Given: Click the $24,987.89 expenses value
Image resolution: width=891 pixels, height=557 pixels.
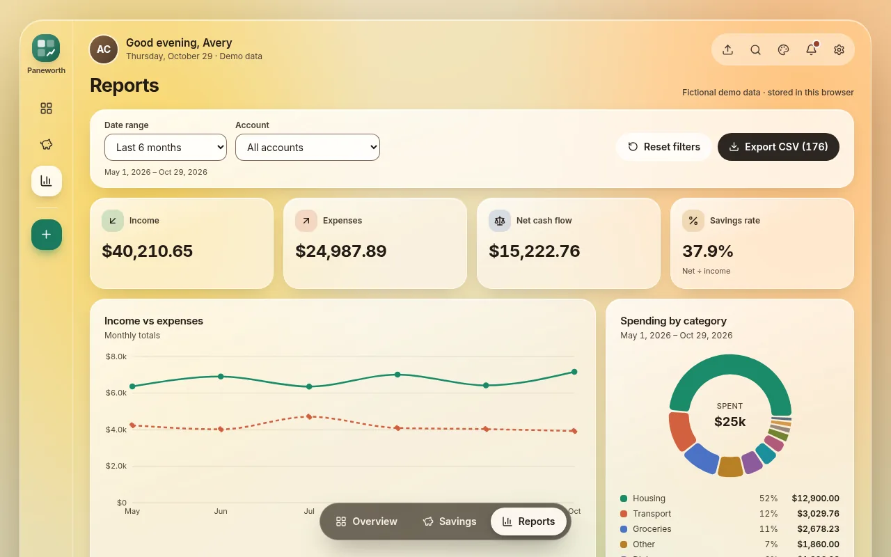Looking at the screenshot, I should [x=341, y=251].
